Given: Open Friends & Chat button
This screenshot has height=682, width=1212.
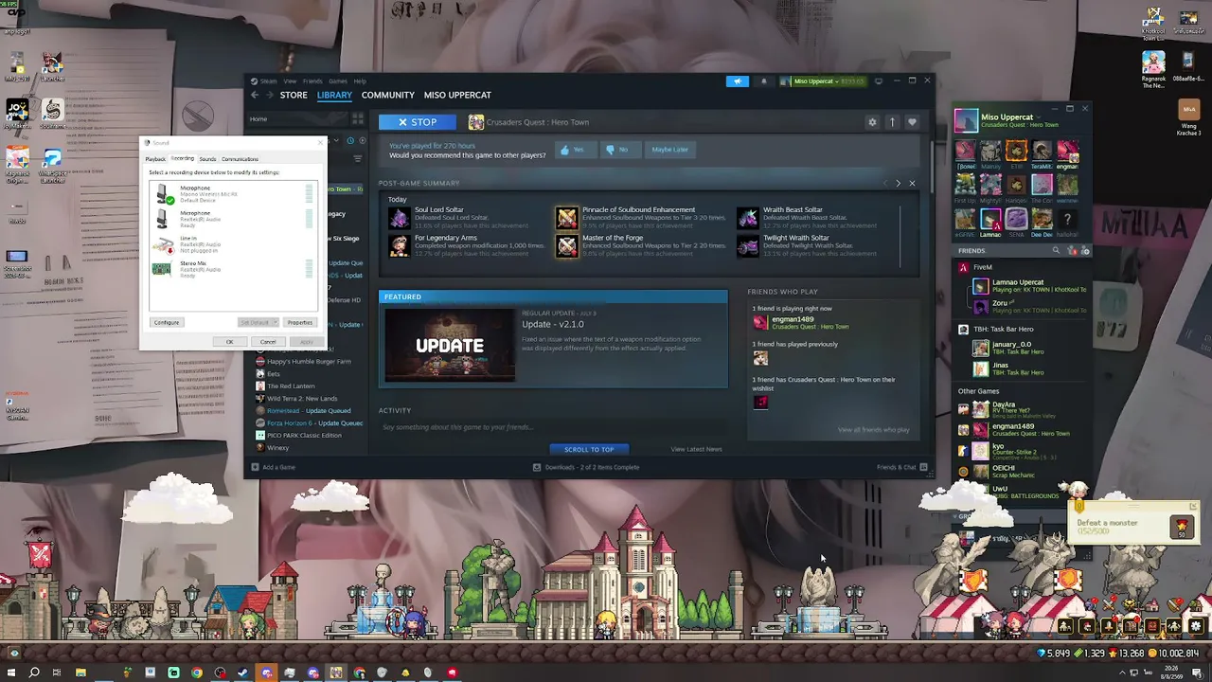Looking at the screenshot, I should [901, 467].
